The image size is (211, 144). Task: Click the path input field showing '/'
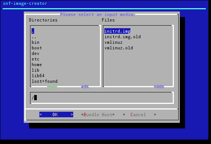click(102, 98)
